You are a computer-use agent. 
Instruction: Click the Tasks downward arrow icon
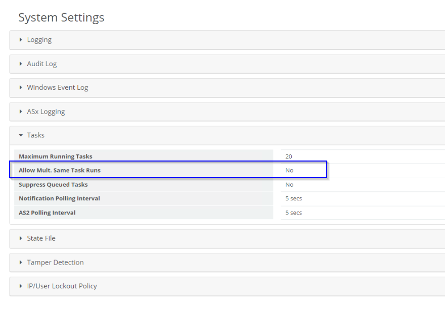click(x=20, y=135)
